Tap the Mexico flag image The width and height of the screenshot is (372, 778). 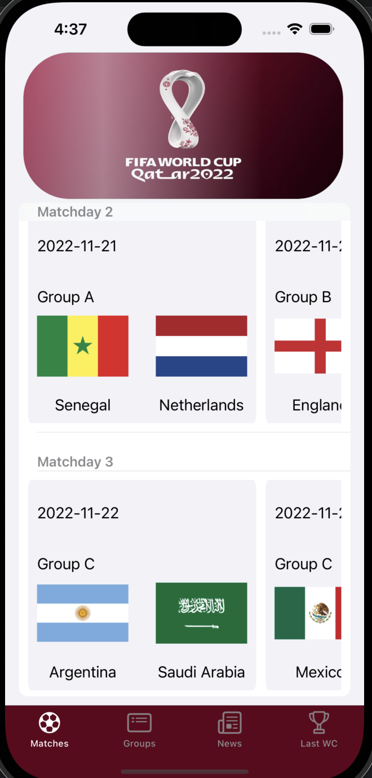tap(308, 613)
